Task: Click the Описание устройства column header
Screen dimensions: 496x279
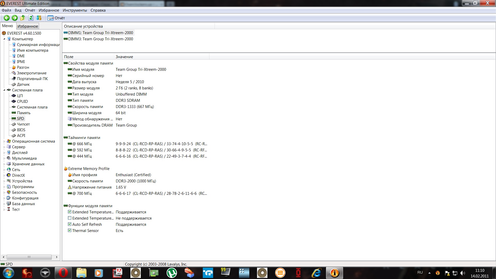Action: pyautogui.click(x=138, y=26)
